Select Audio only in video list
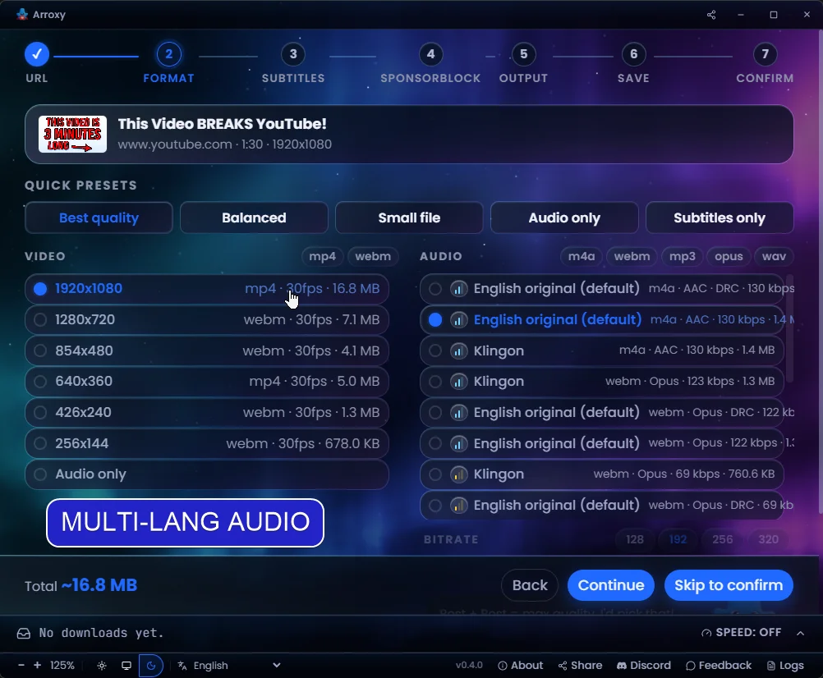Viewport: 823px width, 678px height. coord(207,474)
